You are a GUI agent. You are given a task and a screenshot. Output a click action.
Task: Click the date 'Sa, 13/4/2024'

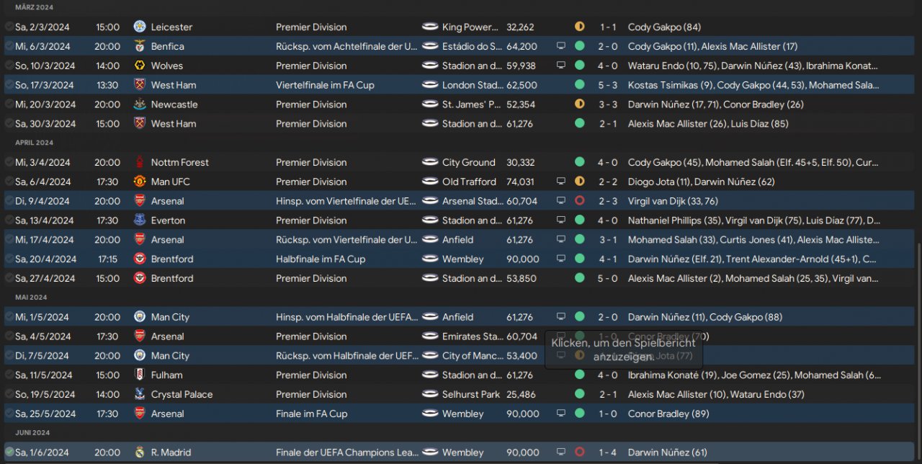pyautogui.click(x=45, y=220)
